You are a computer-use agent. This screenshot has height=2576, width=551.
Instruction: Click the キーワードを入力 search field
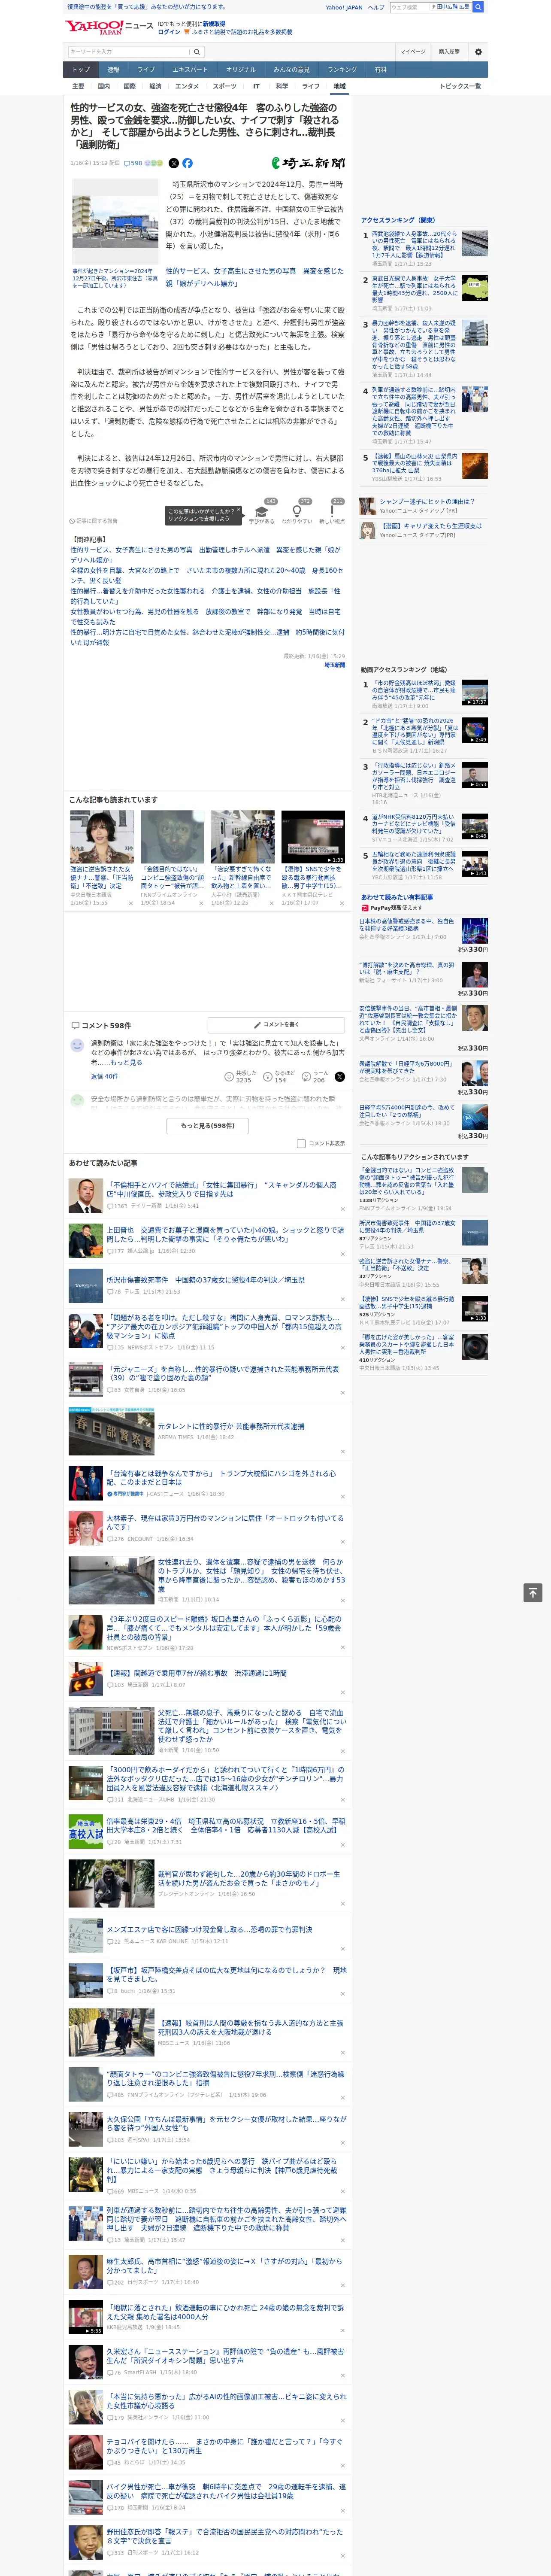pos(129,52)
